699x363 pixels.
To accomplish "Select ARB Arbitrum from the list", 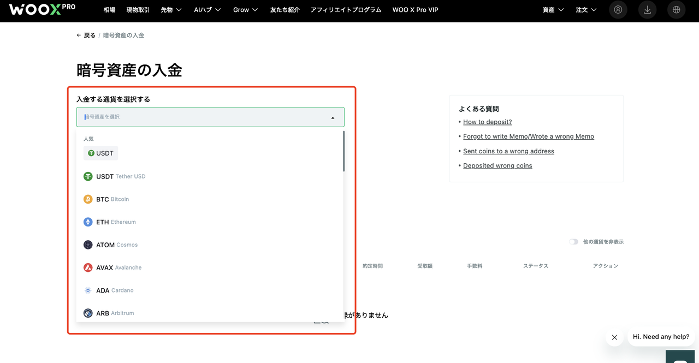I will coord(210,313).
